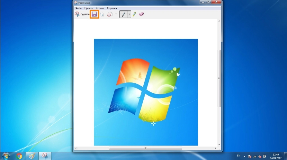Close the Ножницы window
287x160 pixels.
[216, 2]
